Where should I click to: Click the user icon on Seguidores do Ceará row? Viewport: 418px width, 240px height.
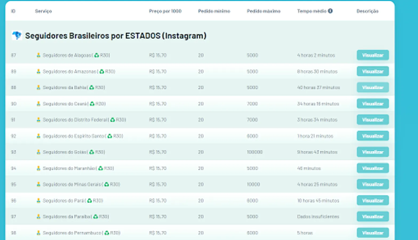(38, 104)
